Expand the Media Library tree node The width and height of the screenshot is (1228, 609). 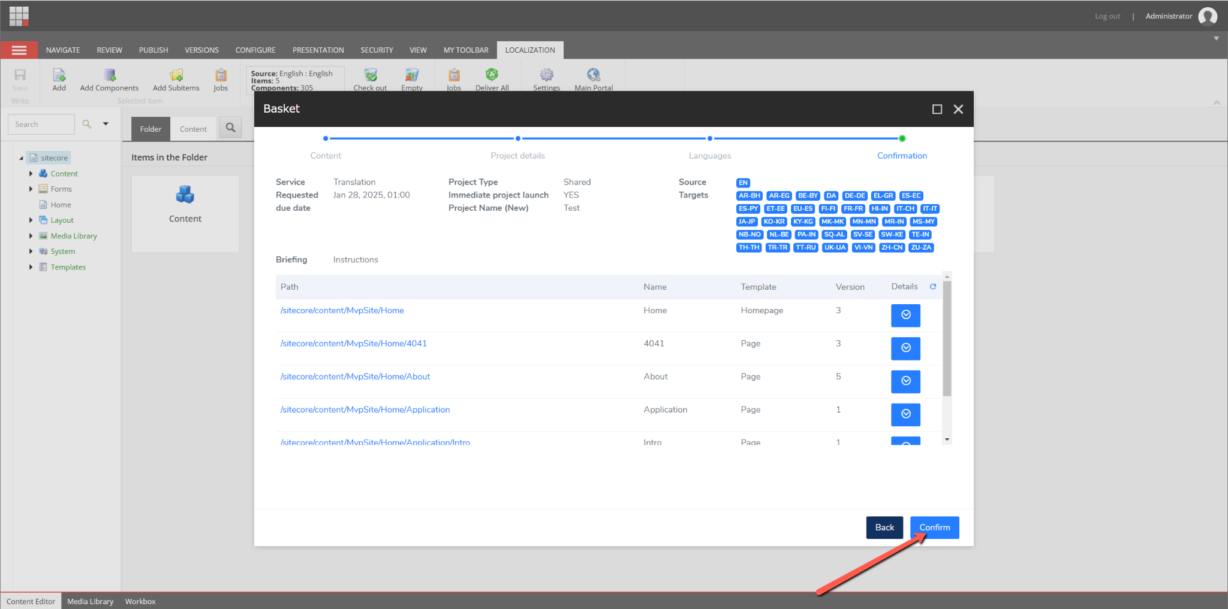[x=31, y=236]
